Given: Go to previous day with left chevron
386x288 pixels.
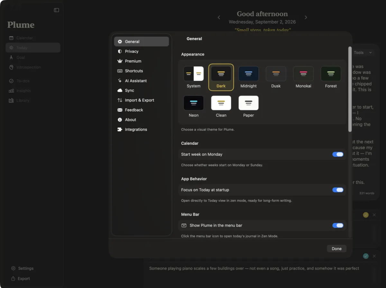Looking at the screenshot, I should 219,17.
